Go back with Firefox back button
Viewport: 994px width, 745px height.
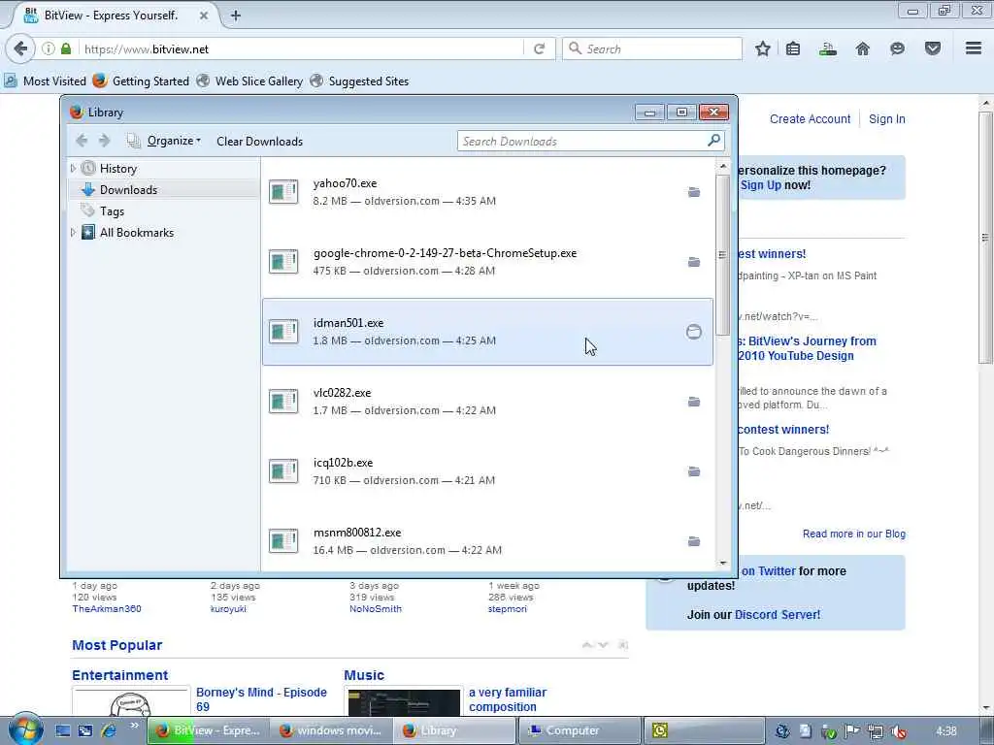pyautogui.click(x=20, y=49)
